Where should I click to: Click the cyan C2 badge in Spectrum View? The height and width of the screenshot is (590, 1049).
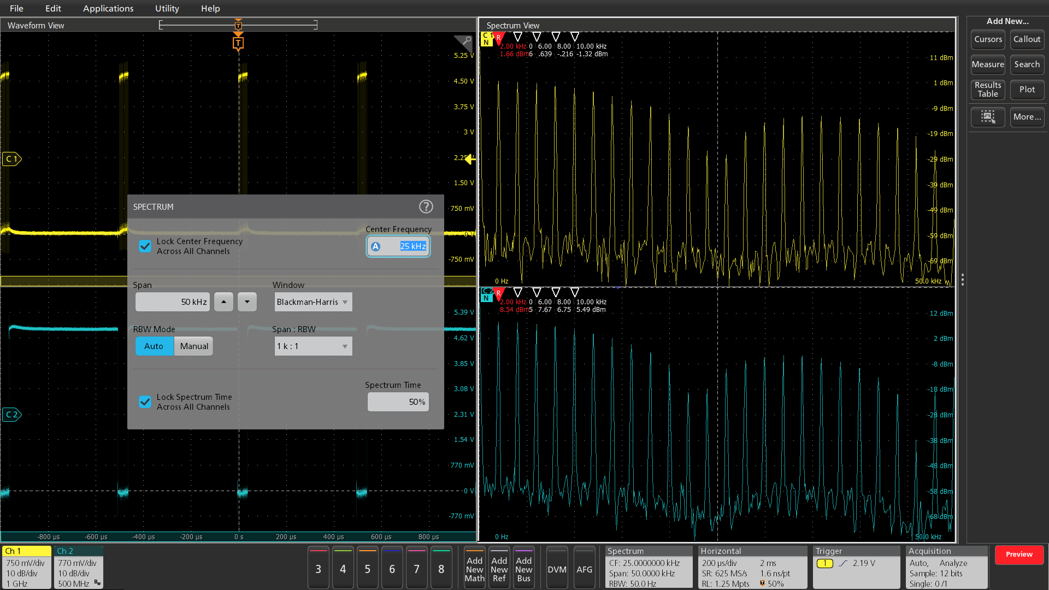[486, 294]
